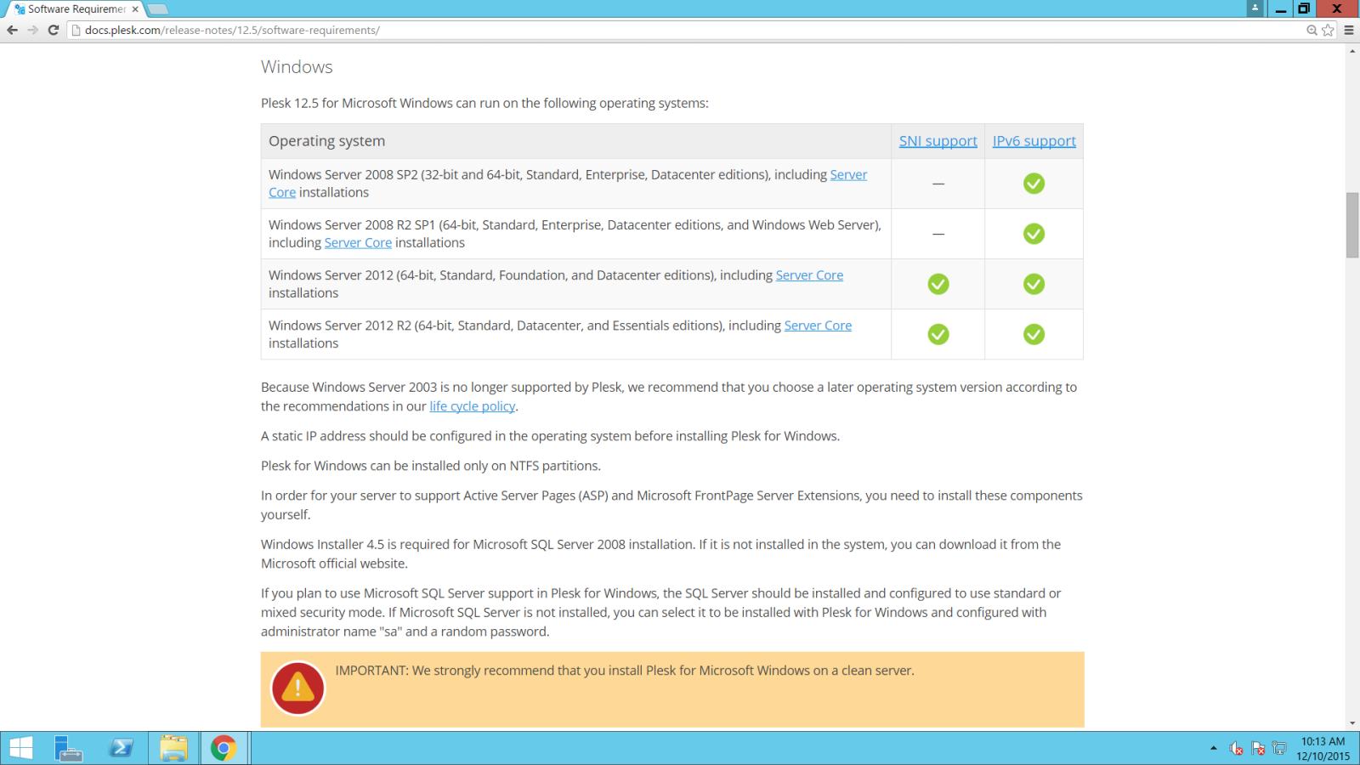
Task: Open Server Core link in 2008 R2 SP1 row
Action: coord(358,242)
